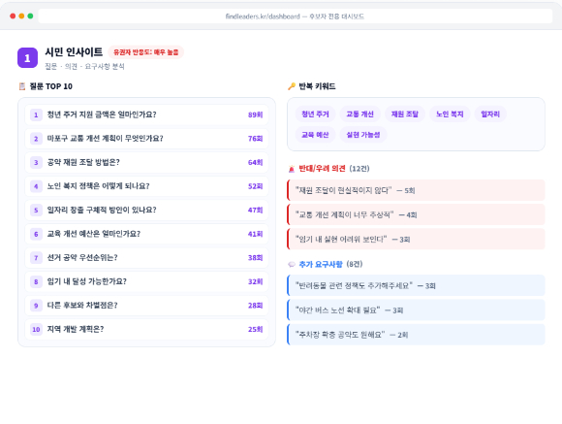Click the 시민 인사이트 section title
Image resolution: width=562 pixels, height=424 pixels.
74,52
